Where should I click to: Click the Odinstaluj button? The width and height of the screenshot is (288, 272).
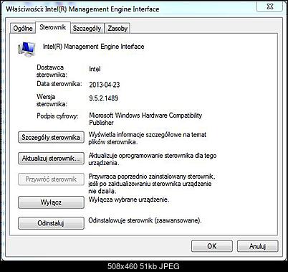click(x=51, y=223)
